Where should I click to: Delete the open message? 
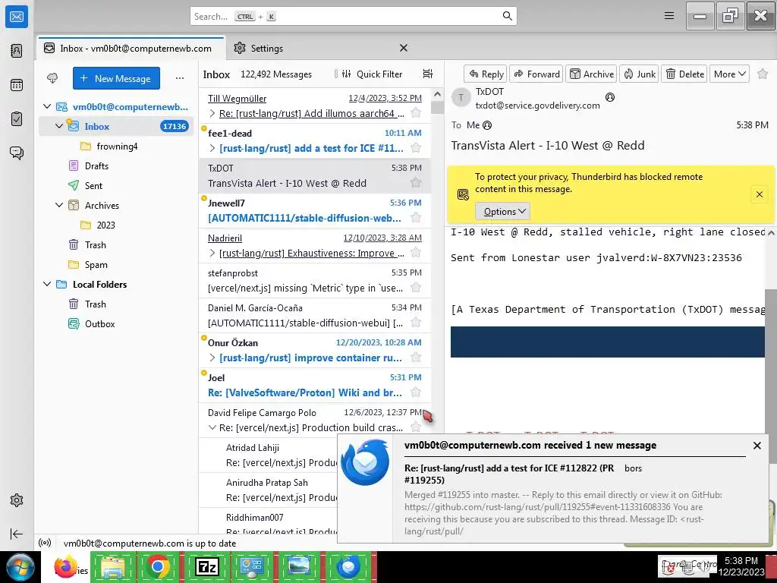[x=684, y=74]
